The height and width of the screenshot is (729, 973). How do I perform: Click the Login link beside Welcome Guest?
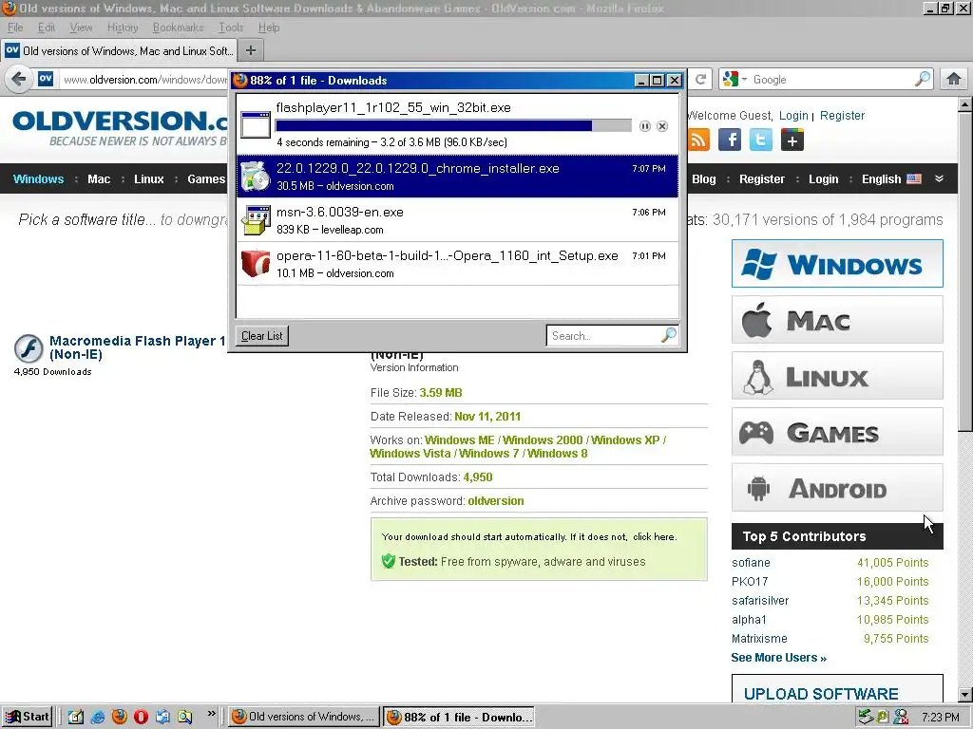[x=793, y=115]
